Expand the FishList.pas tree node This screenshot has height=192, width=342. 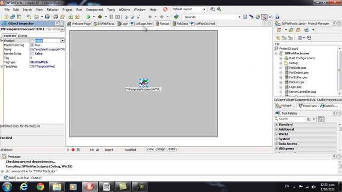281,82
